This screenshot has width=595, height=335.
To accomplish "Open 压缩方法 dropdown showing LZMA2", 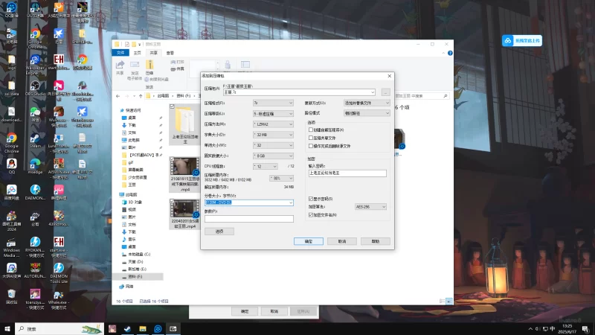I will (x=273, y=124).
